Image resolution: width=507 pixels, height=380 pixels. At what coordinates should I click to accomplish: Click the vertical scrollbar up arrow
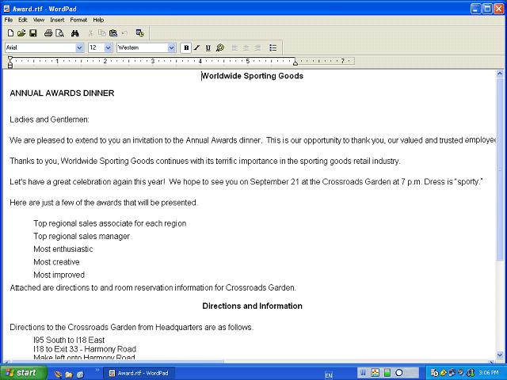[500, 74]
